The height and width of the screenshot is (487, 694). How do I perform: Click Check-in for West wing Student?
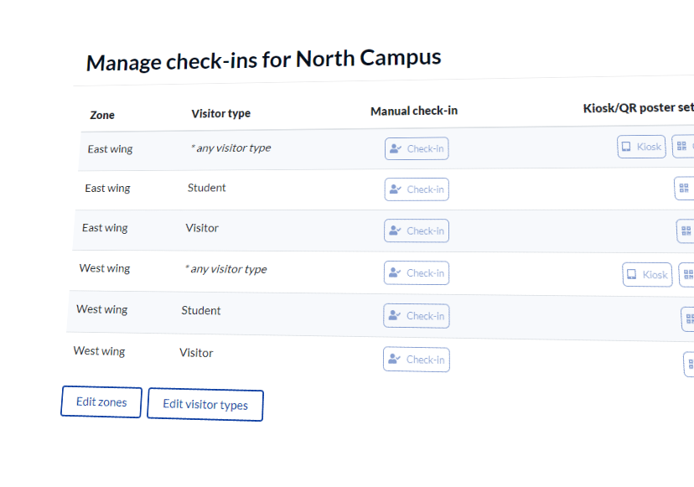[416, 316]
